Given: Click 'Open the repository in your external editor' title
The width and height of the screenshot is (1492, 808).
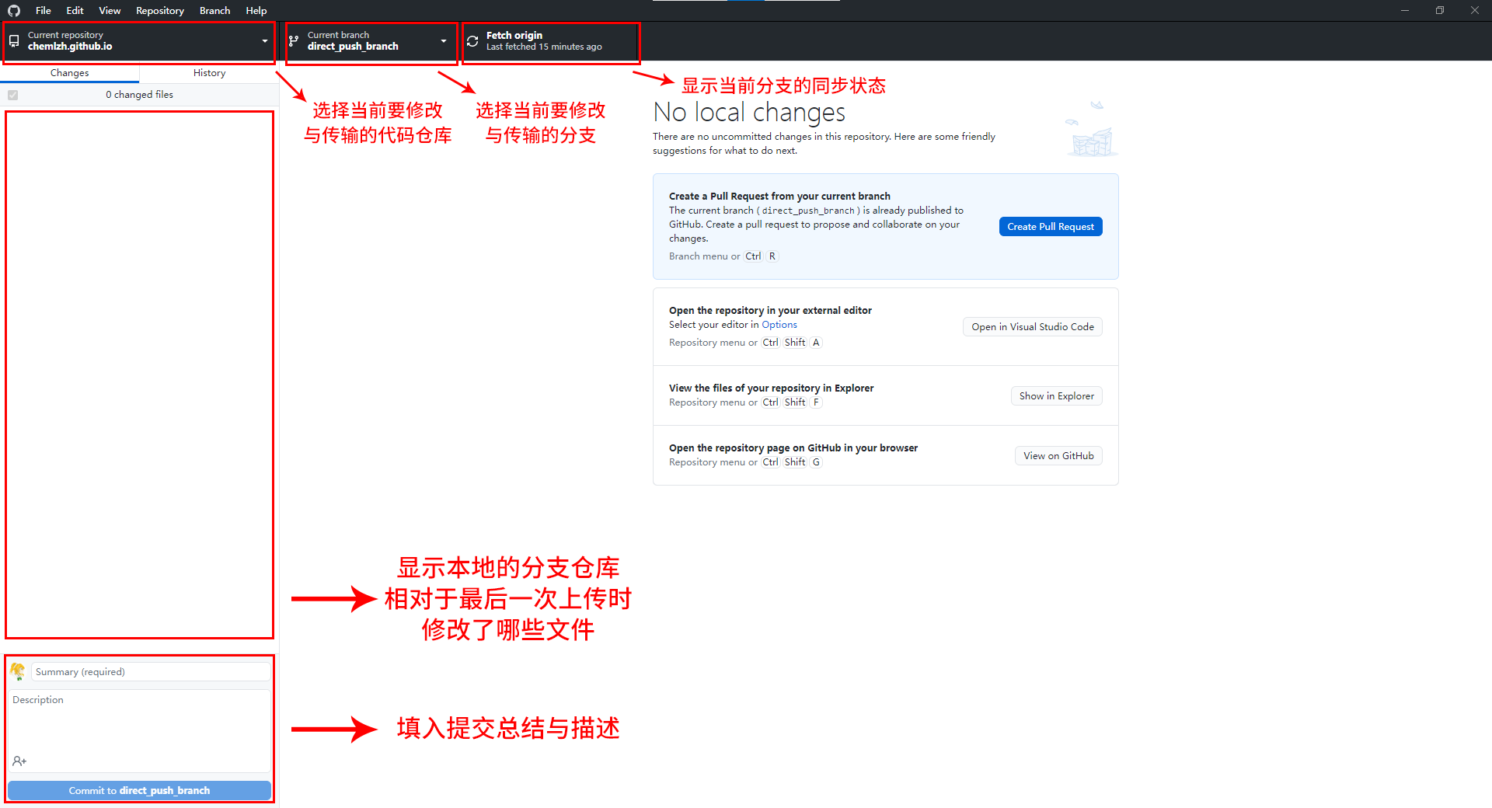Looking at the screenshot, I should [770, 311].
